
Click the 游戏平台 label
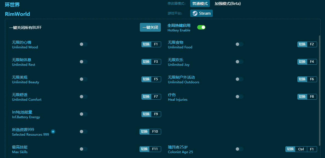175,13
